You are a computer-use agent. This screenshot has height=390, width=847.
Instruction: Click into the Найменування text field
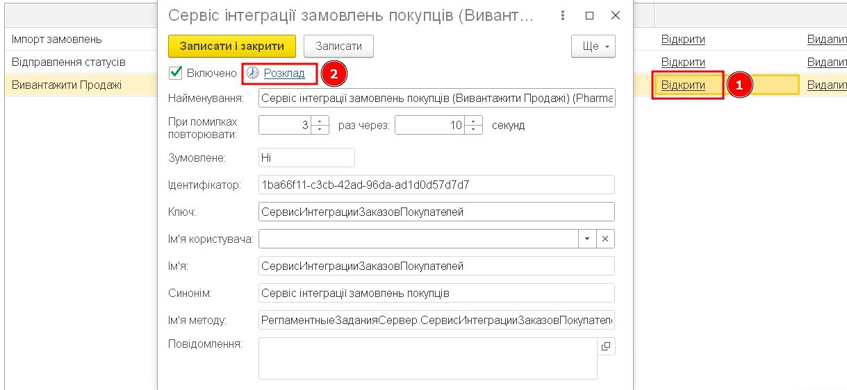click(436, 99)
